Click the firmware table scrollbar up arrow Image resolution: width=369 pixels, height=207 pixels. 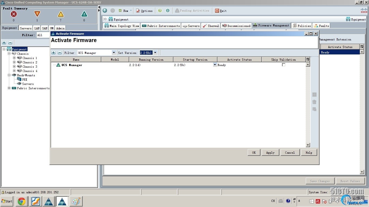click(308, 64)
